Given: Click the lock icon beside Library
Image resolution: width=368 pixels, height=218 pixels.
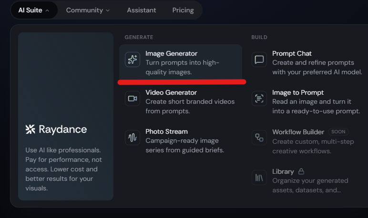Looking at the screenshot, I should coord(301,171).
